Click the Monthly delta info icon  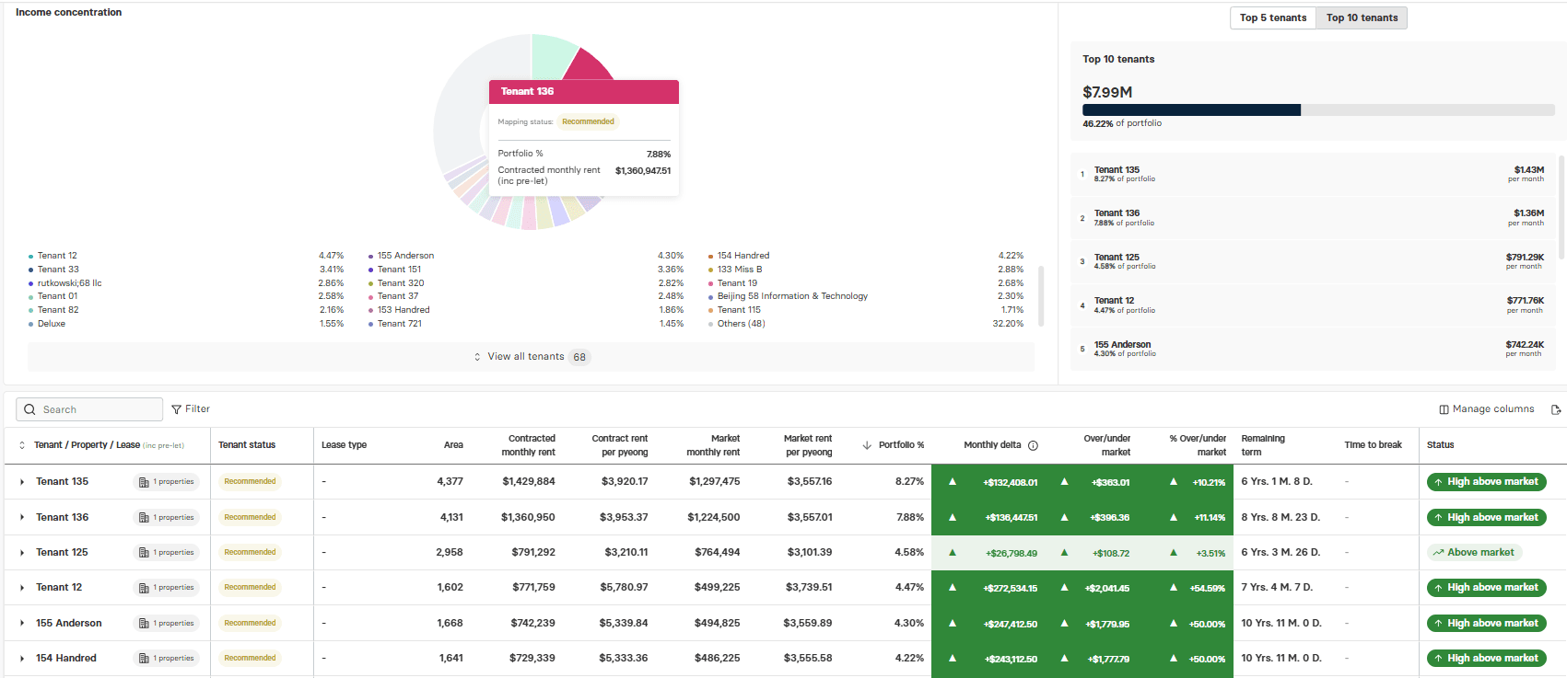coord(1033,445)
